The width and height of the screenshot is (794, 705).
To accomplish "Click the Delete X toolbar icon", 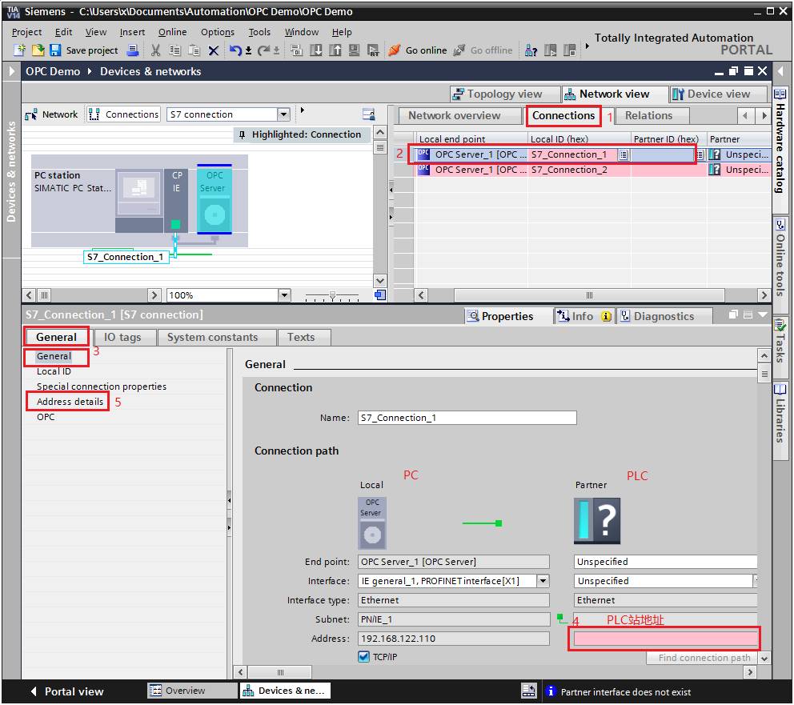I will 214,50.
